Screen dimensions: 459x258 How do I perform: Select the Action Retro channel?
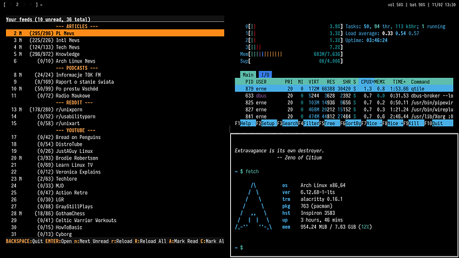pyautogui.click(x=115, y=193)
